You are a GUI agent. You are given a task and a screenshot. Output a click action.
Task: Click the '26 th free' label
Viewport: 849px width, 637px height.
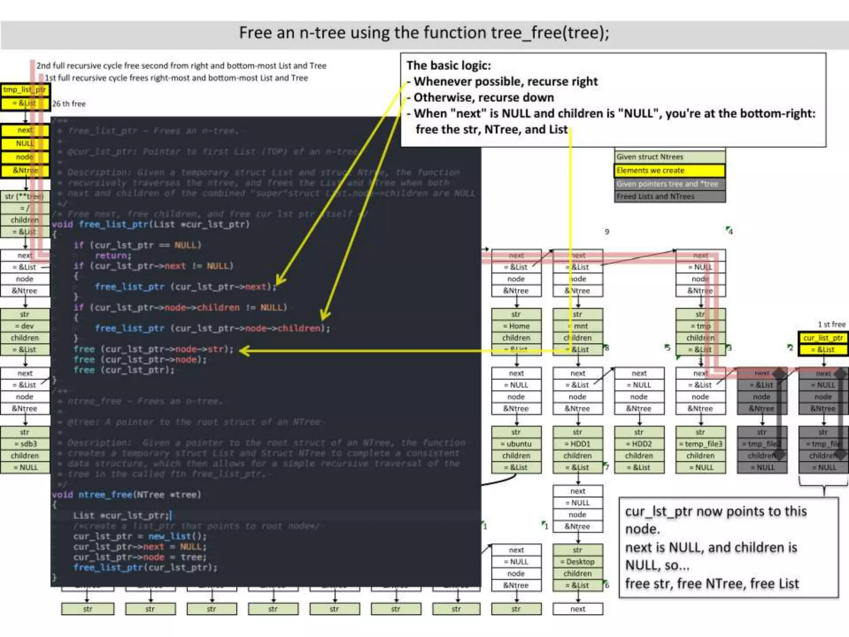69,104
